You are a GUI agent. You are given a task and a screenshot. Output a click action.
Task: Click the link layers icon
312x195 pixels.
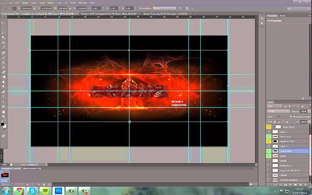276,185
